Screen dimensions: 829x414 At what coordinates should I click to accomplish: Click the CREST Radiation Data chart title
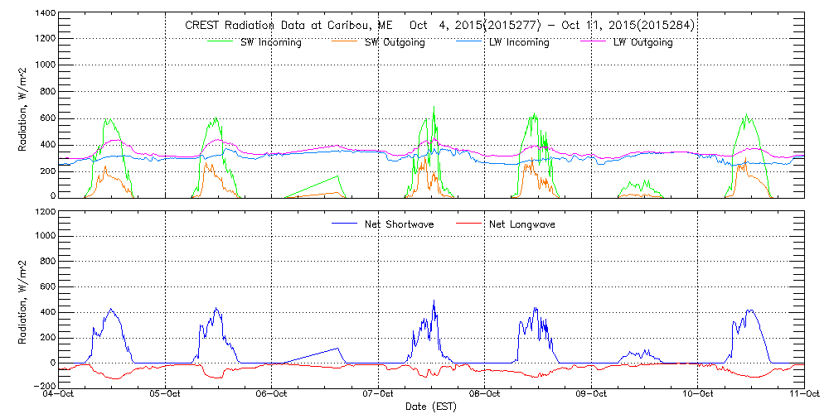tap(439, 25)
